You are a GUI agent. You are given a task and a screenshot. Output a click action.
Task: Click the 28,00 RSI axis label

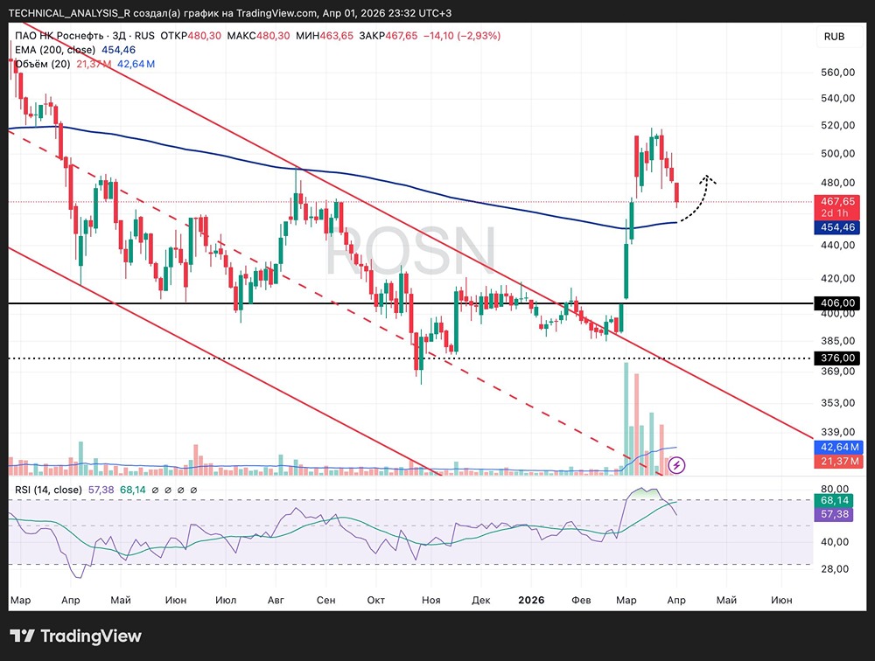click(835, 569)
